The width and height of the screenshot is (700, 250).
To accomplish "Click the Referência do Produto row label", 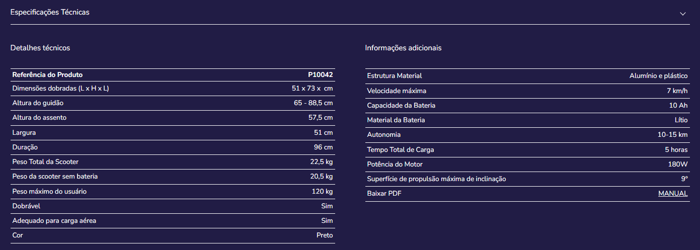I will 47,74.
